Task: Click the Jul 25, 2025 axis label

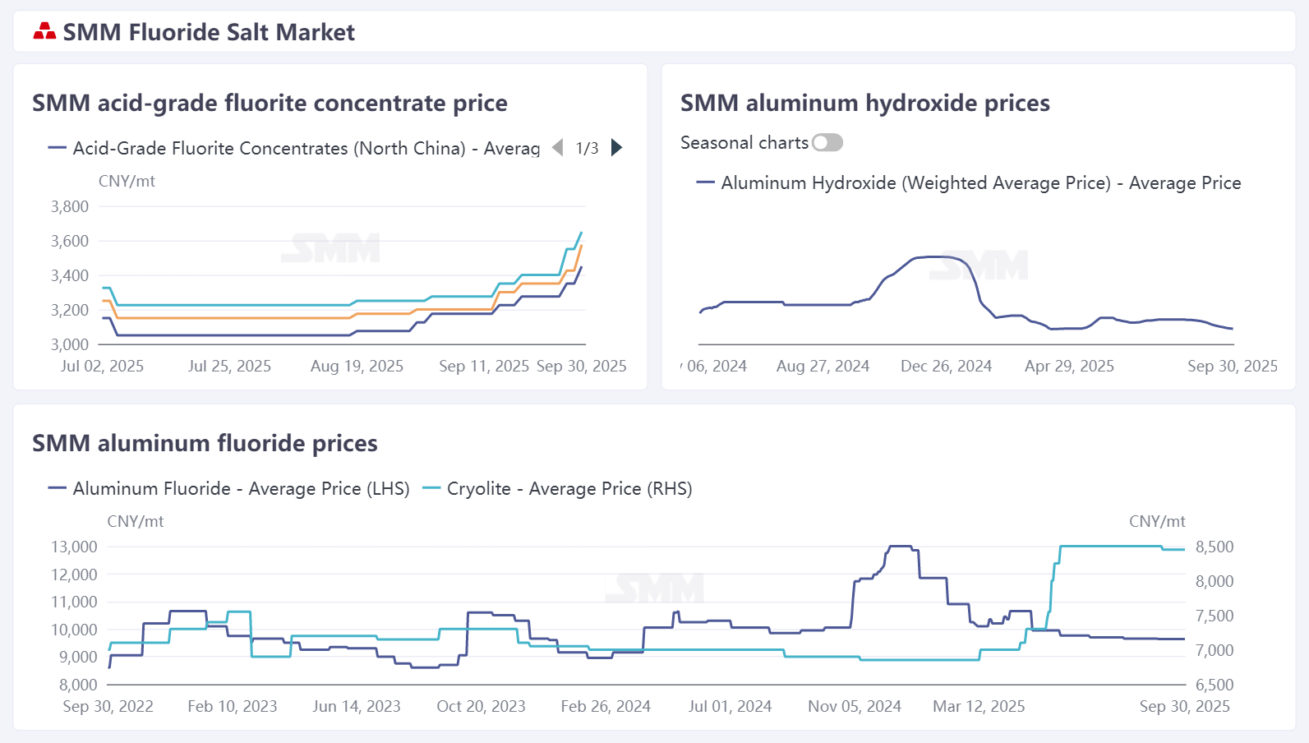Action: 229,366
